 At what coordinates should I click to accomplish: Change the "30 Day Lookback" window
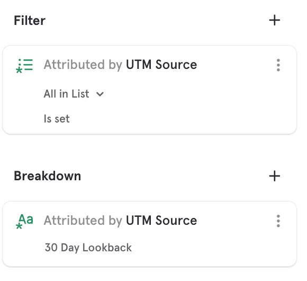pos(88,248)
